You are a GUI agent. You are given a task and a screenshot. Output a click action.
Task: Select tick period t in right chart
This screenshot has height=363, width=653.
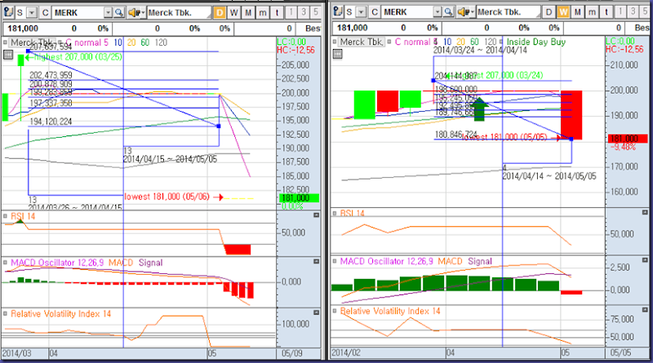tap(606, 12)
